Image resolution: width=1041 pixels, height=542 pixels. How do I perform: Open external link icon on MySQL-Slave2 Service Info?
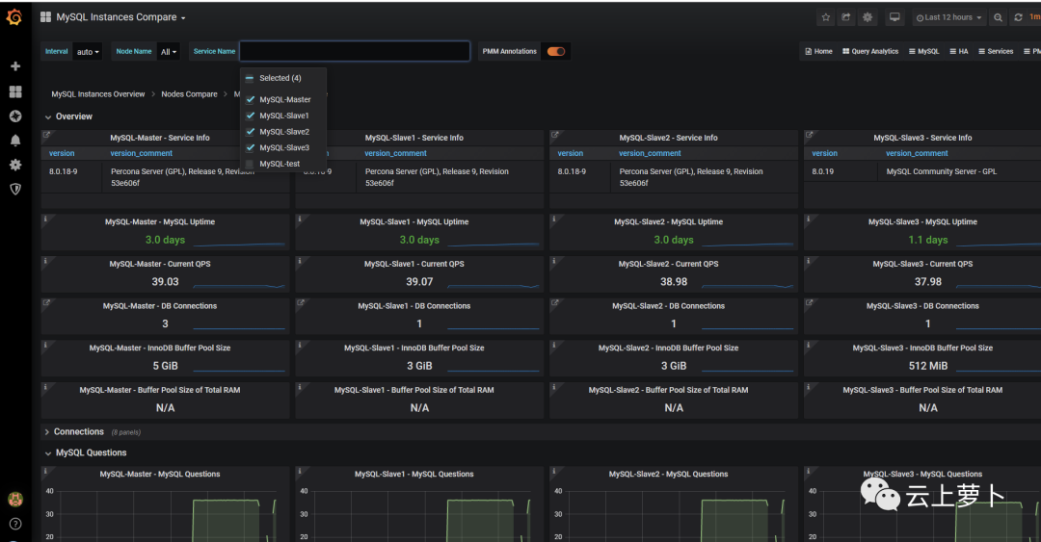click(555, 135)
